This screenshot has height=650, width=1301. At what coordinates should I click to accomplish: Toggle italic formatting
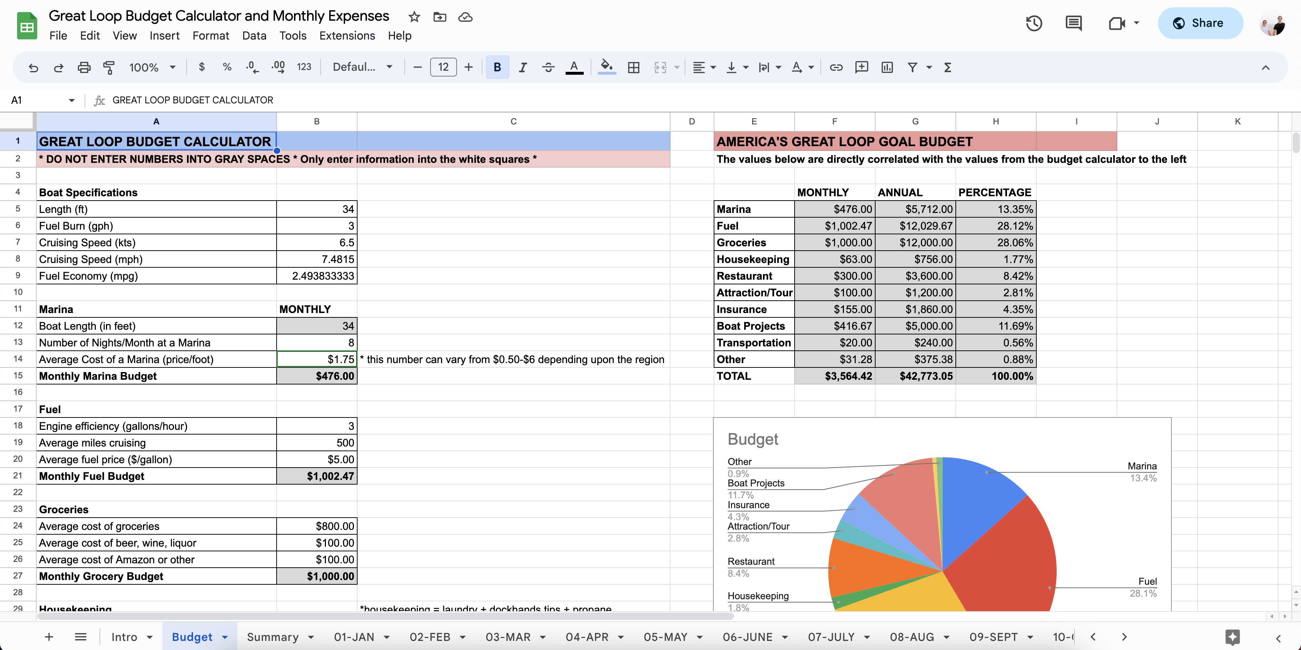tap(523, 67)
